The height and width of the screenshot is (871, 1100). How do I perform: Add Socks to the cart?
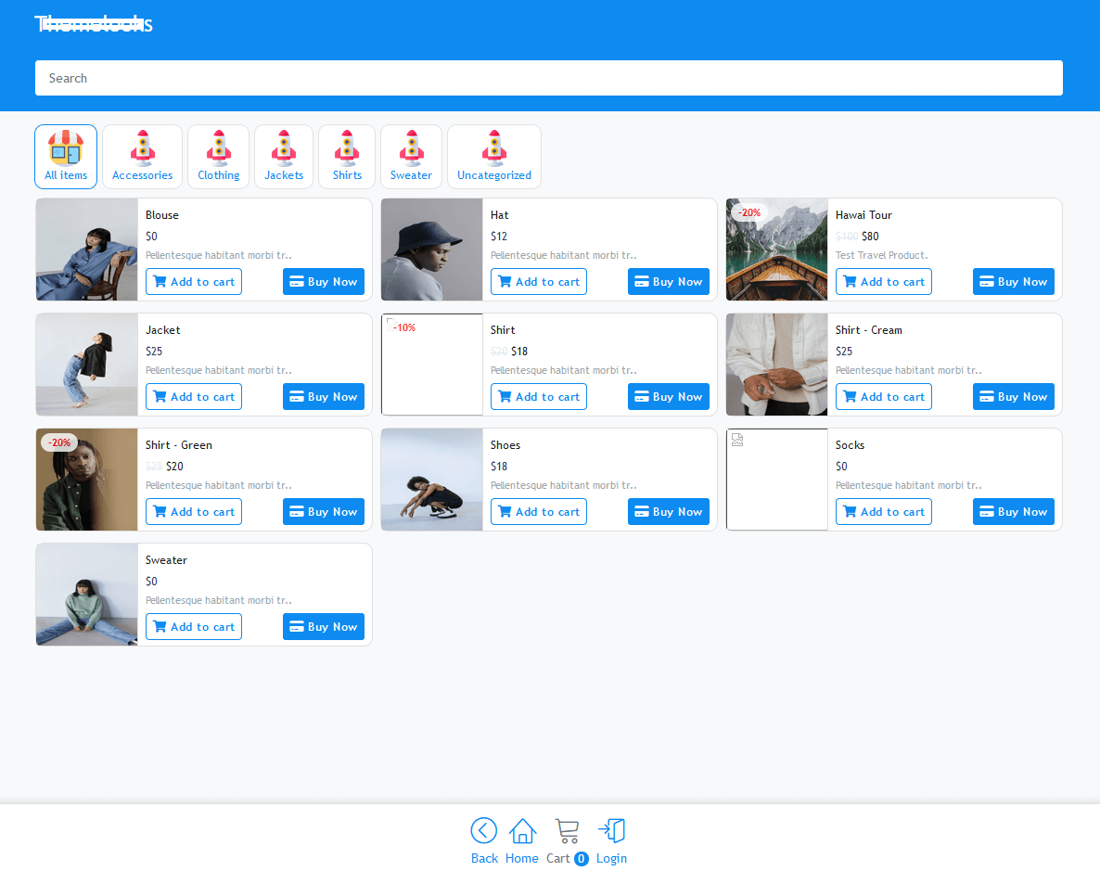[883, 512]
